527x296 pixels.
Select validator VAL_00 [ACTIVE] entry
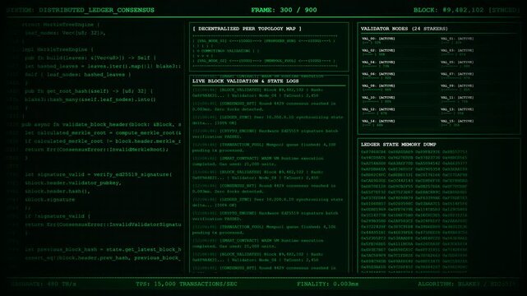click(378, 39)
